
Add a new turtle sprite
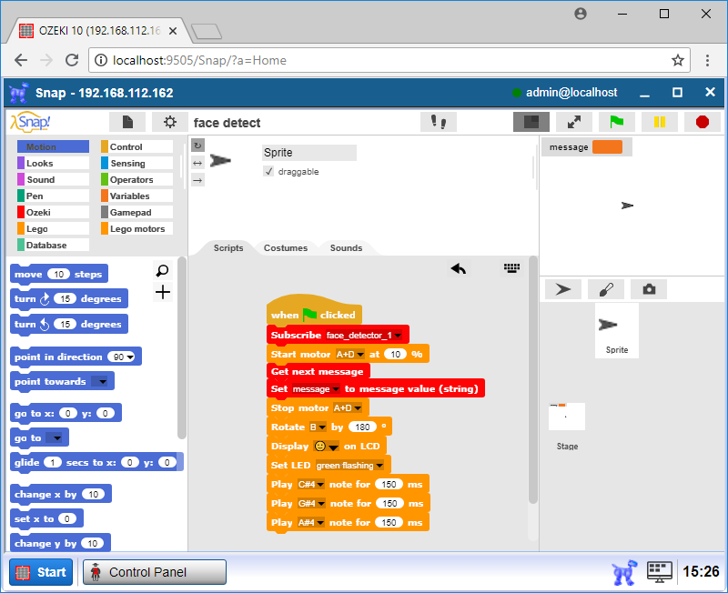(562, 289)
